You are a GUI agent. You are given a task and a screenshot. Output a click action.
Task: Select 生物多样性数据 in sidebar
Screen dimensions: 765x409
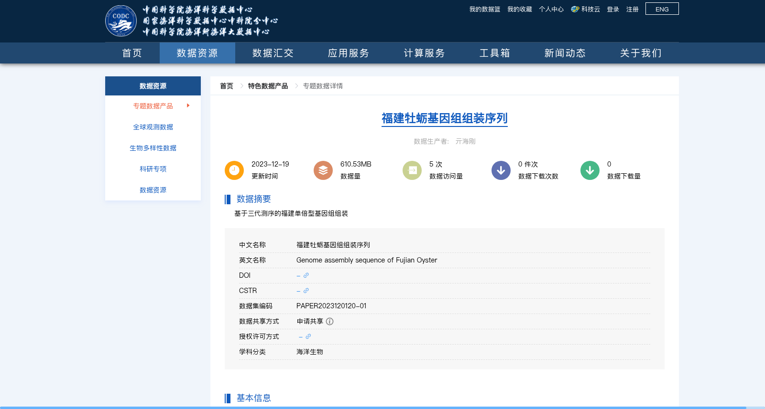coord(153,148)
